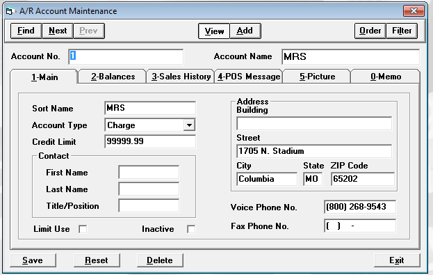Click the contact Last Name field
Image resolution: width=433 pixels, height=275 pixels.
(x=149, y=189)
